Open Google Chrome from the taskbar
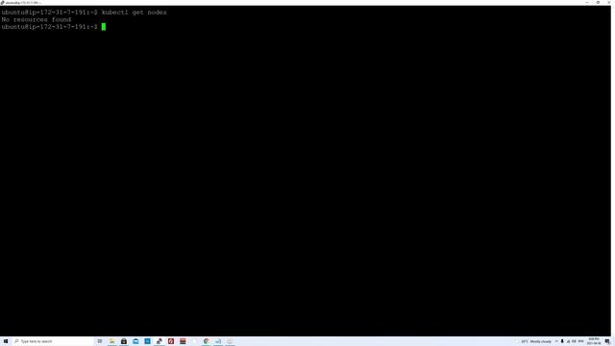The image size is (615, 346). (207, 341)
